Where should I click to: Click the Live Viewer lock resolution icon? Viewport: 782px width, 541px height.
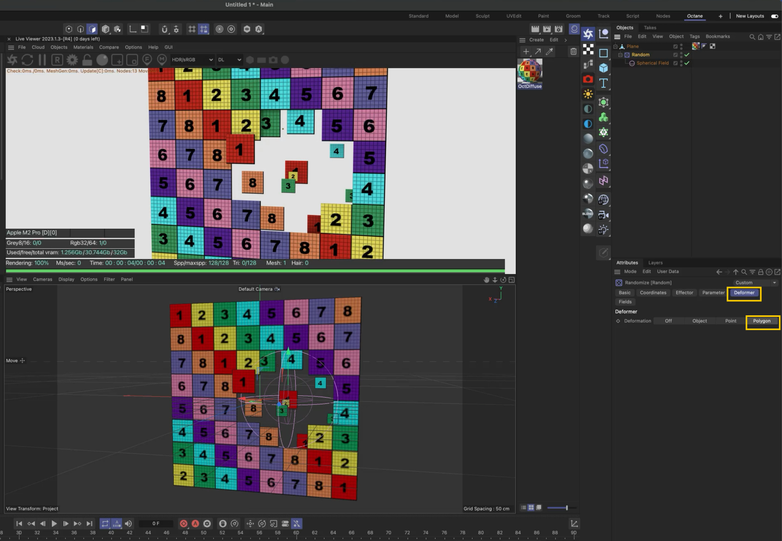point(87,60)
